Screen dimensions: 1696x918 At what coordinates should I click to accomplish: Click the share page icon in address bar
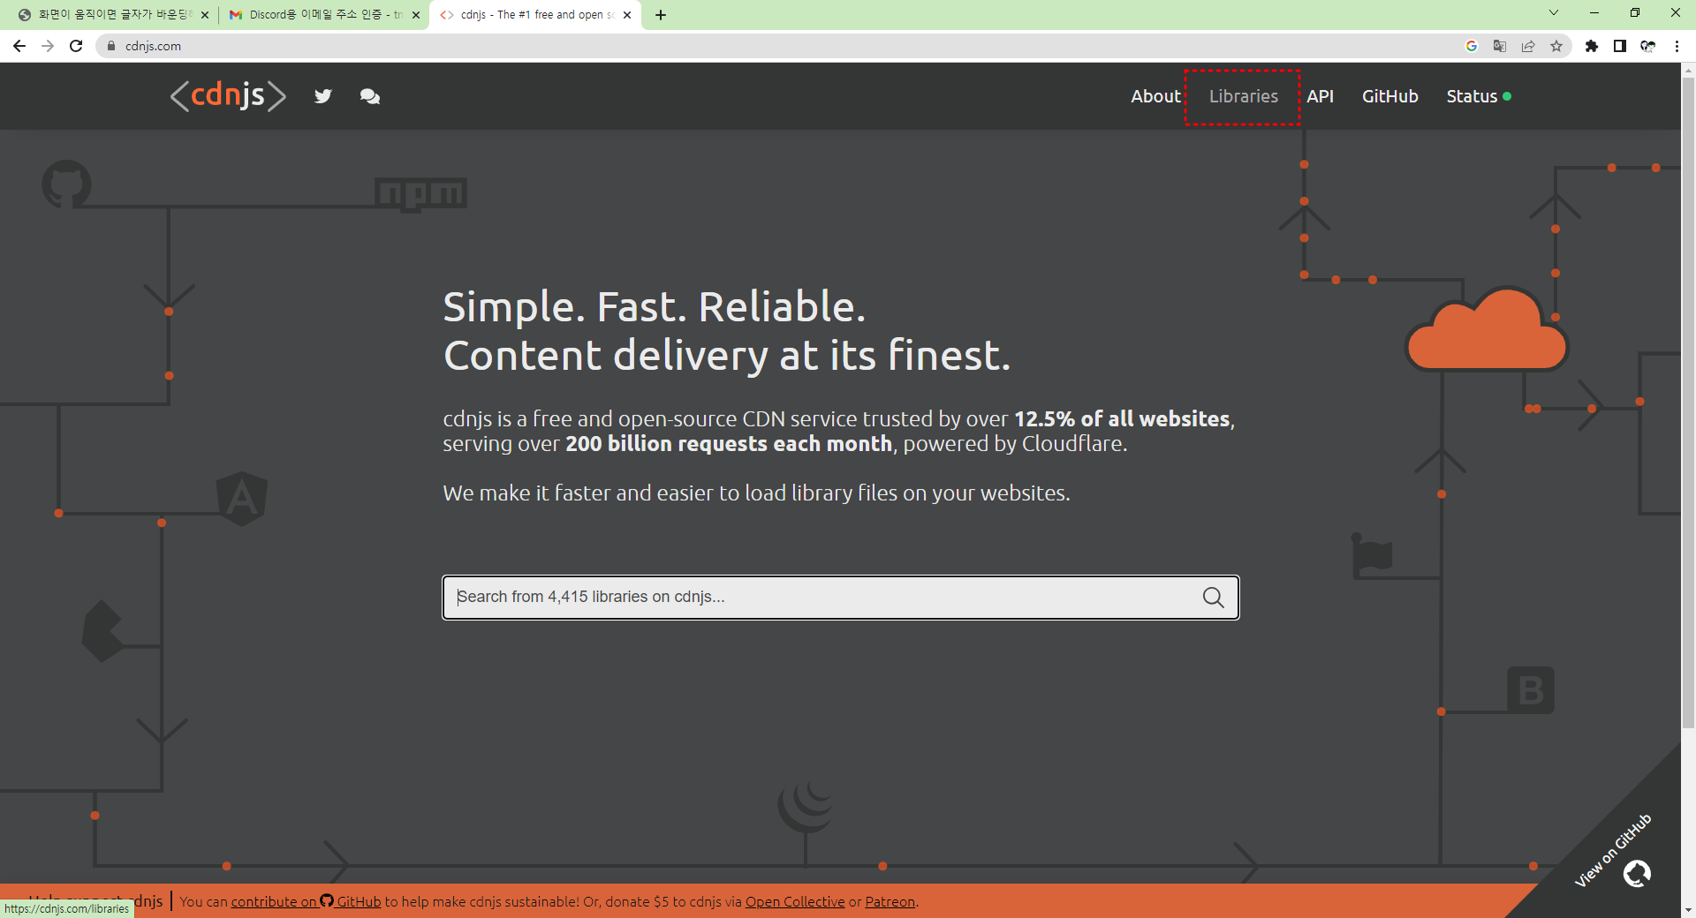coord(1528,46)
